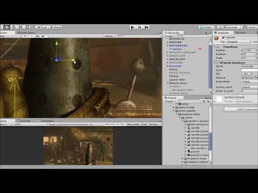Toggle scene lighting button
The width and height of the screenshot is (258, 193).
(32, 36)
